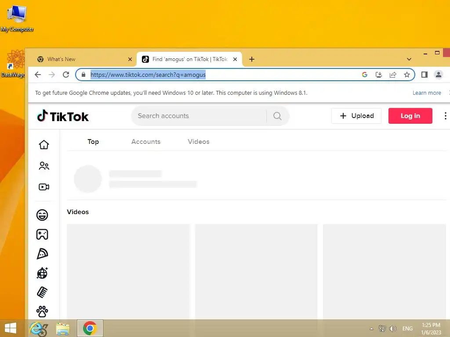Open second loading video placeholder

coord(256,271)
